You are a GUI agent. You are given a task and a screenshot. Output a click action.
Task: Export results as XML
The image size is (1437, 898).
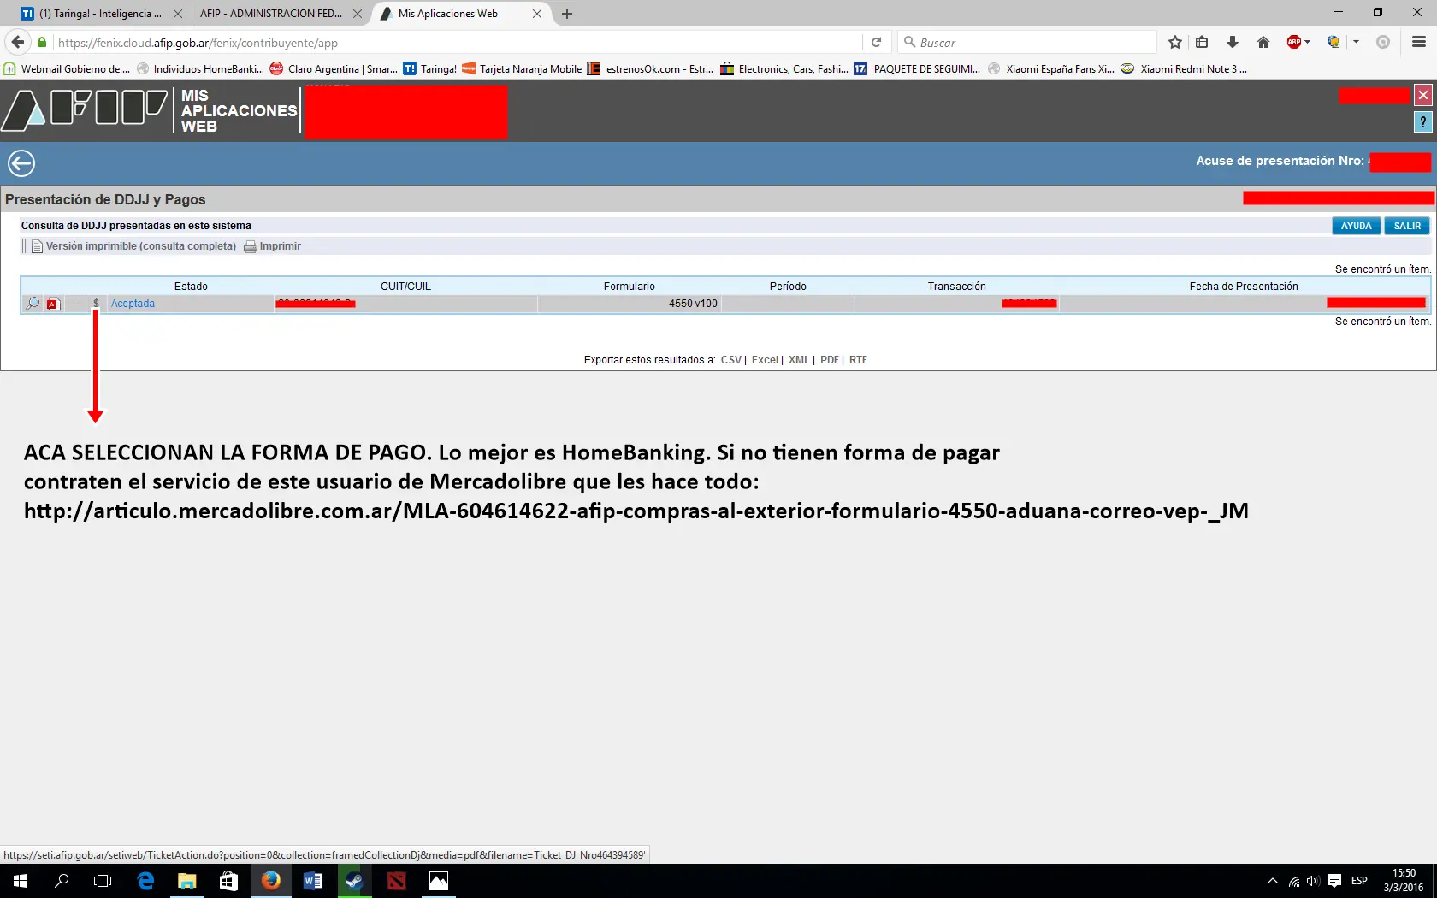799,360
